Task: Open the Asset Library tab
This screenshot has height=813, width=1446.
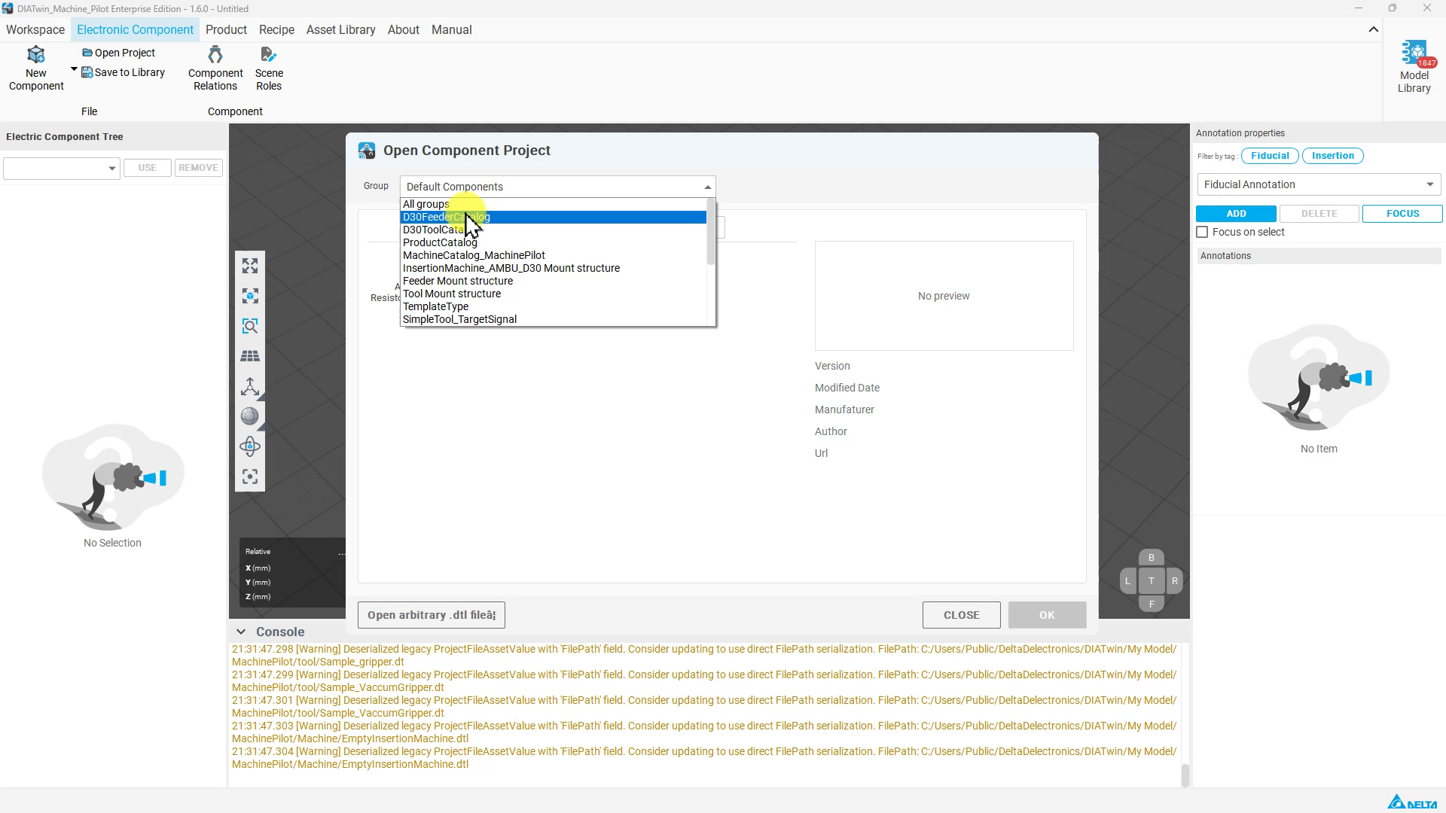Action: [340, 29]
